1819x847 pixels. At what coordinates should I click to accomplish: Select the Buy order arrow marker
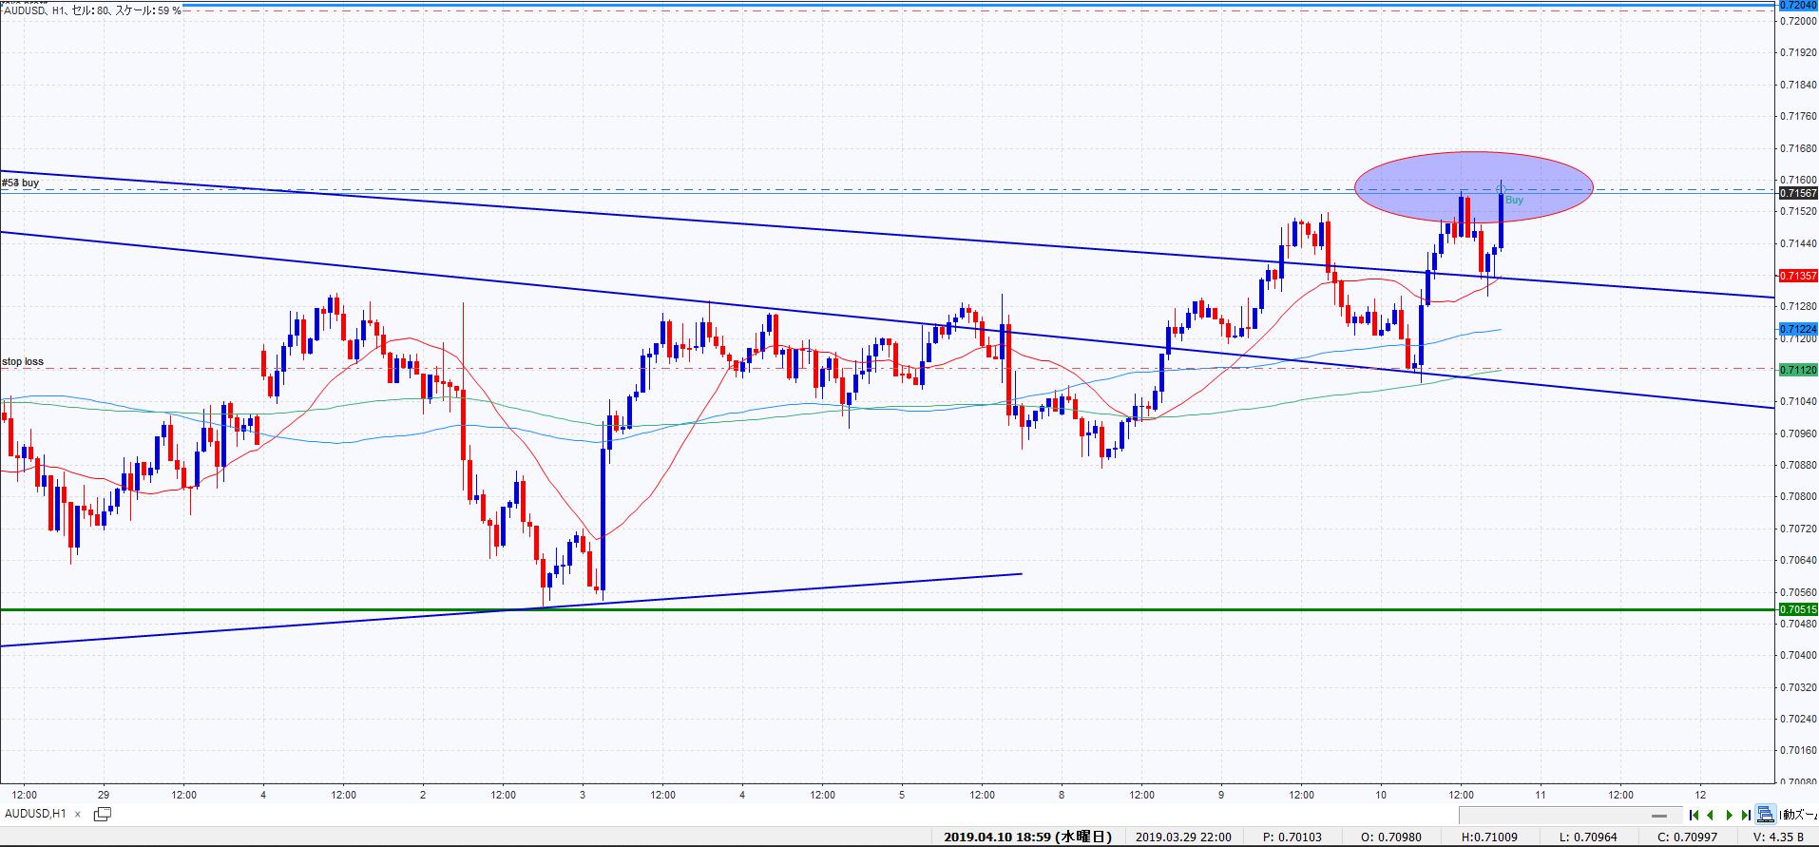pos(1501,189)
